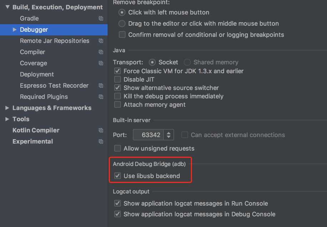Click the icon beside Required Plugins

coord(101,97)
